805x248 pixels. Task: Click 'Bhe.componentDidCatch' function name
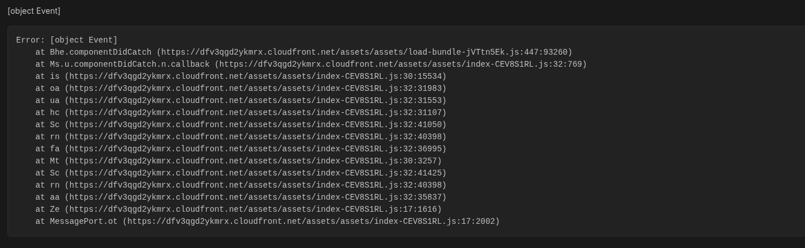coord(101,52)
